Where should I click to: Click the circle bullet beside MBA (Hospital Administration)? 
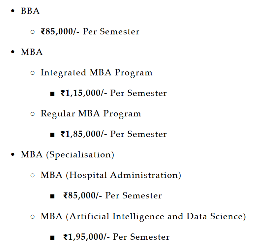(x=32, y=175)
